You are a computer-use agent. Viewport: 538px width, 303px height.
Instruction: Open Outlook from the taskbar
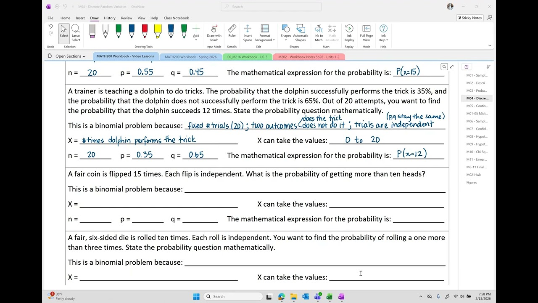coord(306,297)
